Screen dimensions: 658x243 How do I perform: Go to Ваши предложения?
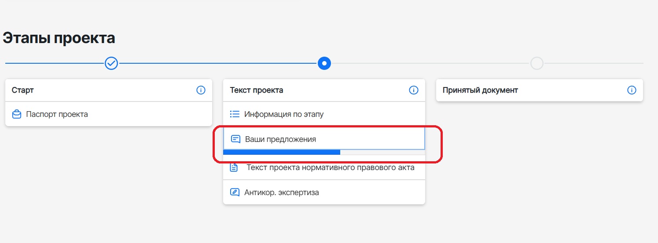324,139
